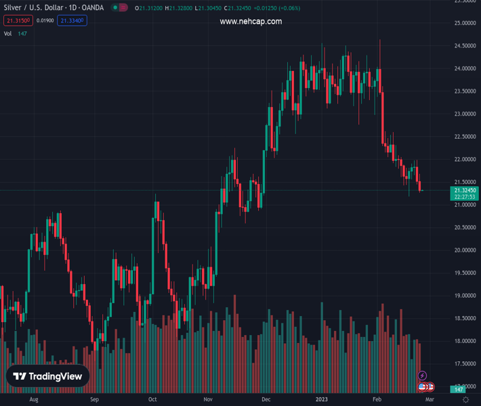The width and height of the screenshot is (481, 406).
Task: Click the Vol indicator label
Action: point(8,33)
